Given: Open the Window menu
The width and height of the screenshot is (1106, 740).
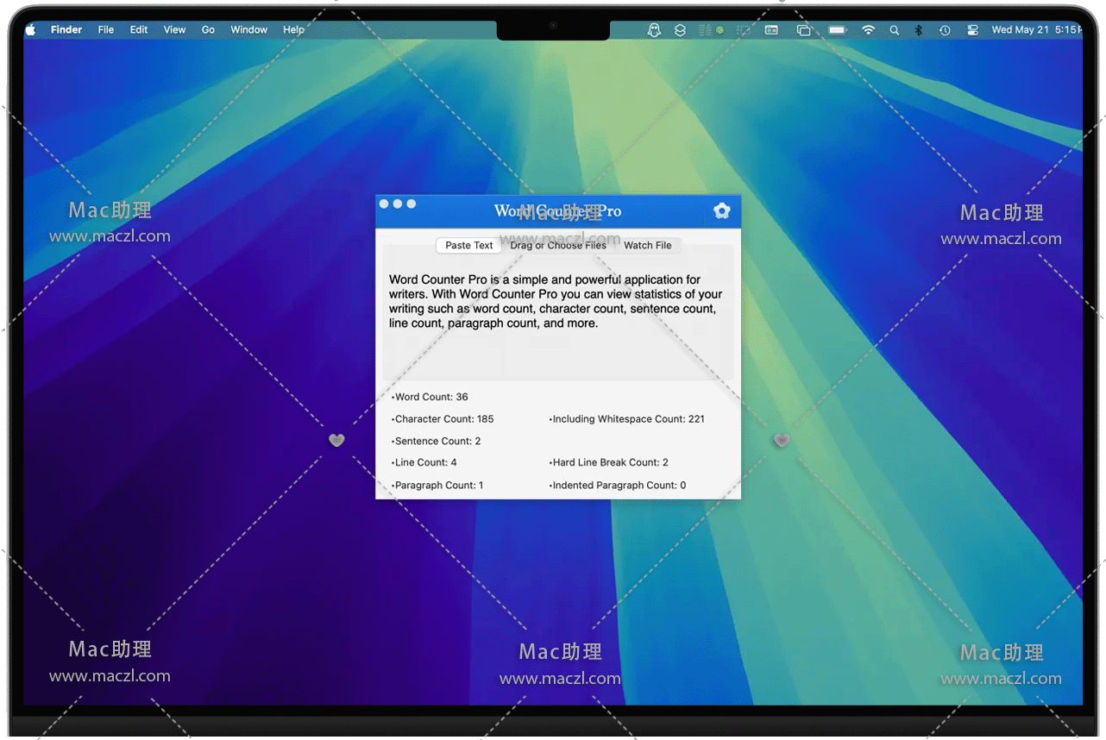Looking at the screenshot, I should [248, 29].
